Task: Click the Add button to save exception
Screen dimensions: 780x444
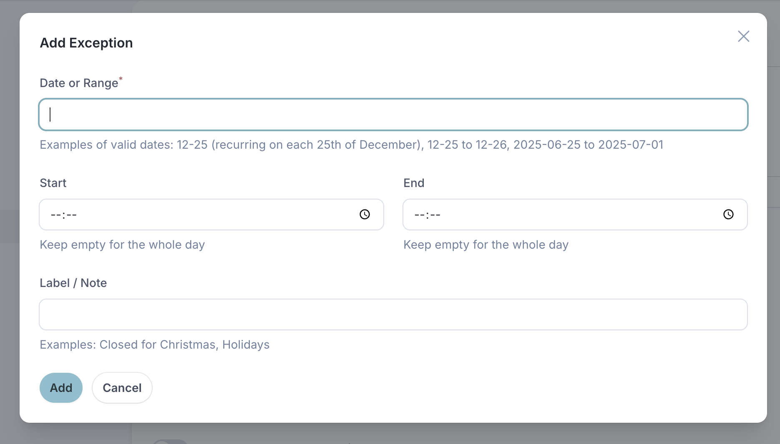Action: [x=61, y=387]
